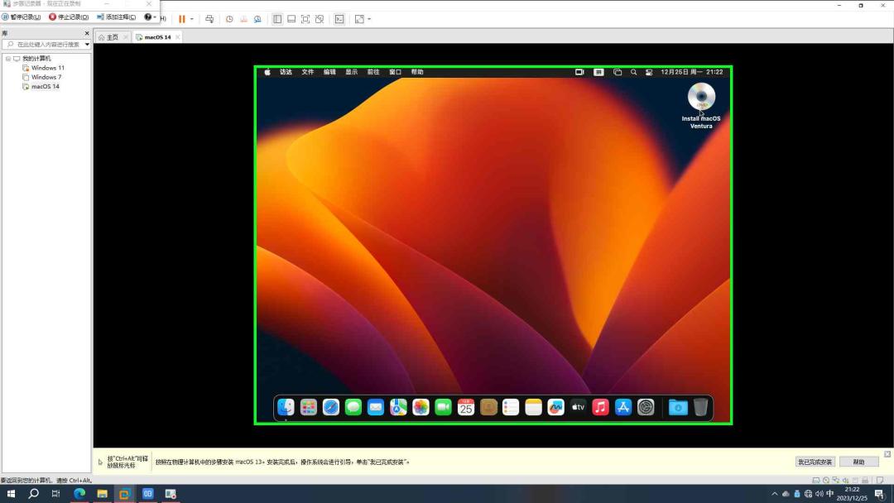Open System Settings from the dock
The height and width of the screenshot is (503, 894).
(x=646, y=407)
